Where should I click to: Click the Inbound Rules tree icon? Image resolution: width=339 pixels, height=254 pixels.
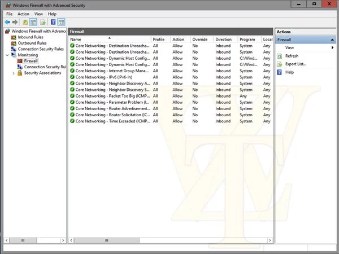point(14,37)
